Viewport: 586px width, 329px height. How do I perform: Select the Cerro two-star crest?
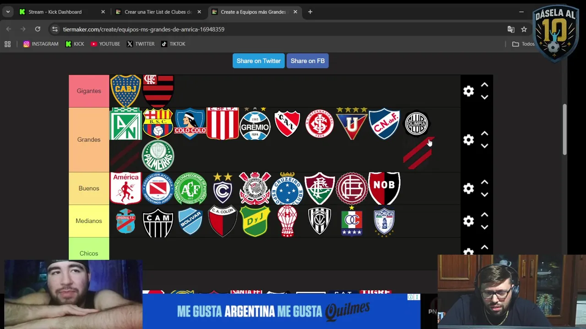[x=222, y=188]
